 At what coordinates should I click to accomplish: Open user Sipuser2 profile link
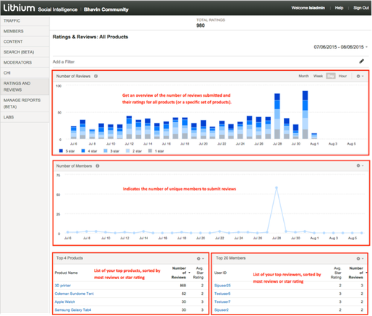(221, 310)
